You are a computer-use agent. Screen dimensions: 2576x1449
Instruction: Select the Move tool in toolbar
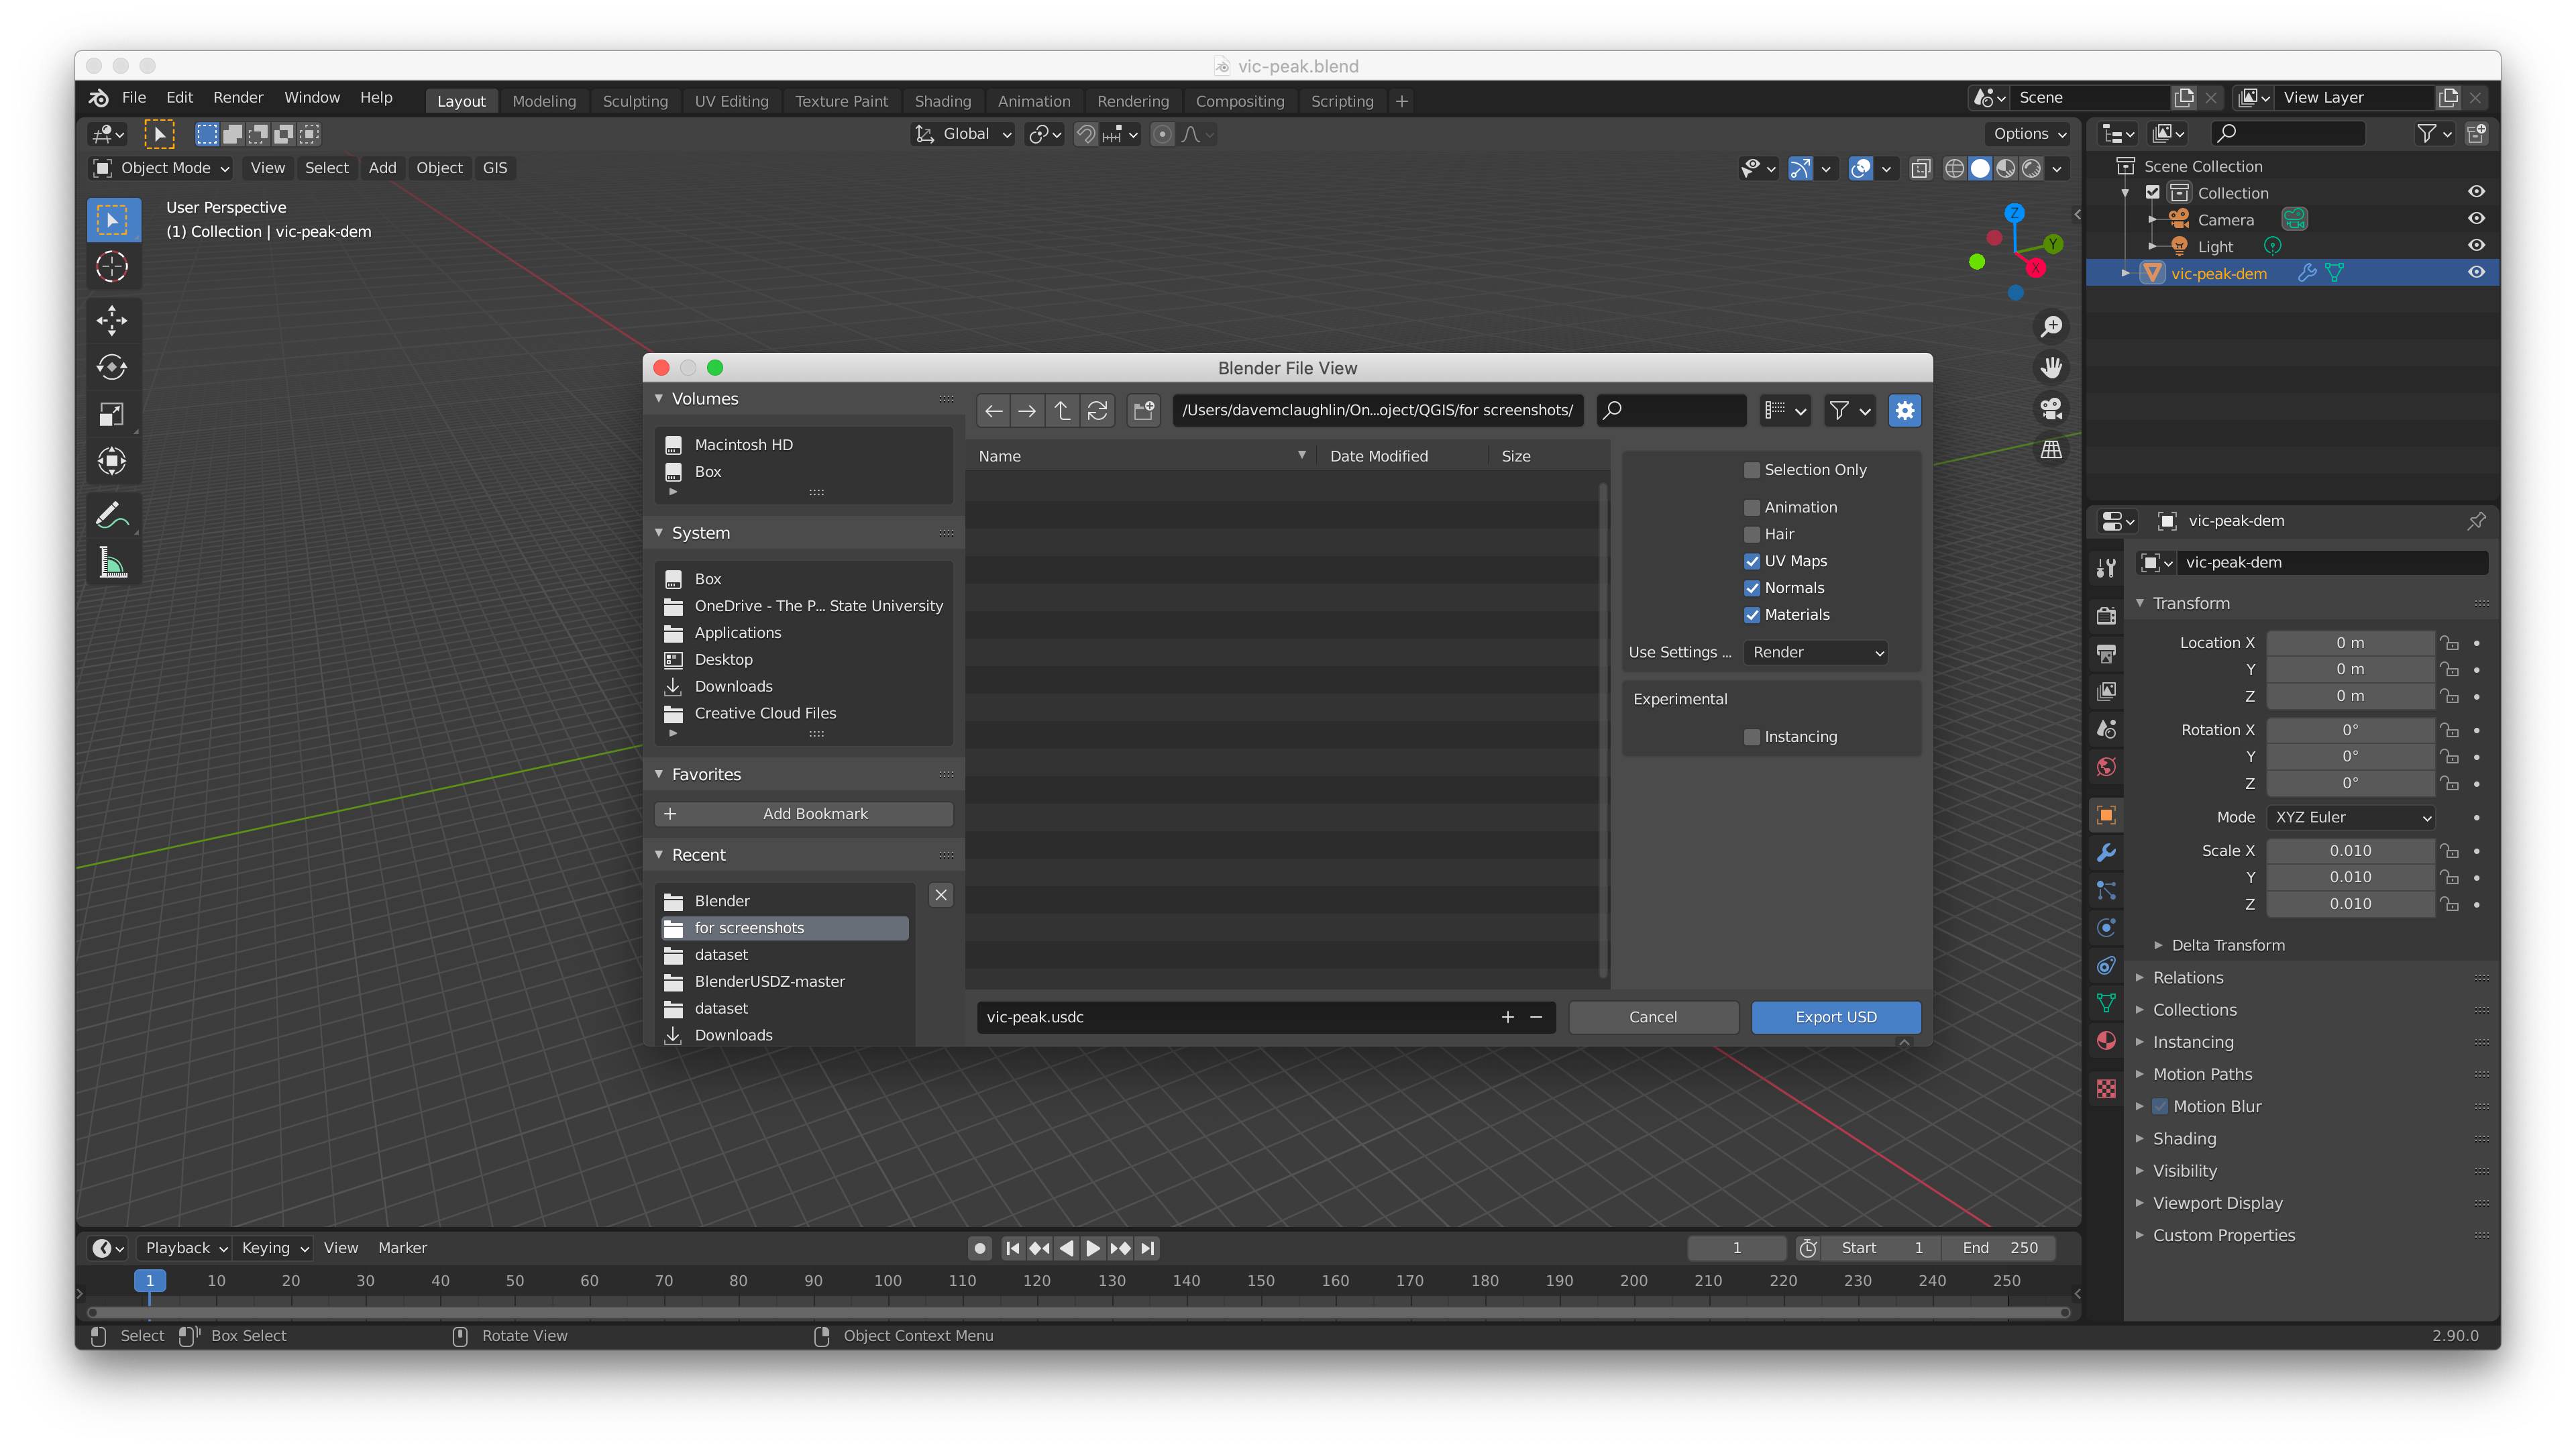[111, 321]
